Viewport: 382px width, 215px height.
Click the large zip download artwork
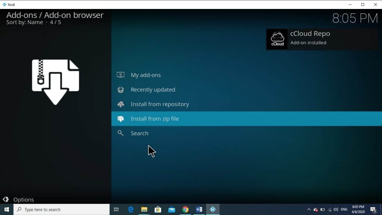point(56,82)
